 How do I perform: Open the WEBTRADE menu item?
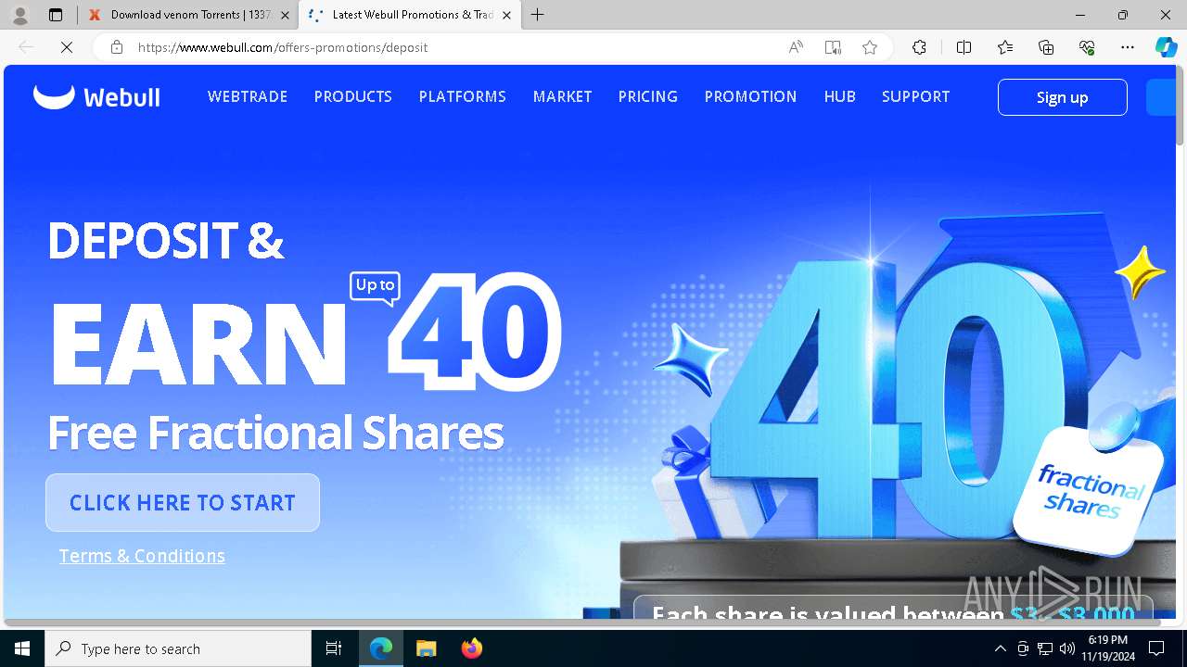pyautogui.click(x=248, y=96)
